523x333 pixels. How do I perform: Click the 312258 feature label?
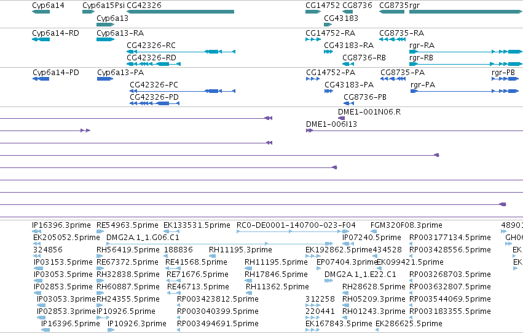click(320, 299)
